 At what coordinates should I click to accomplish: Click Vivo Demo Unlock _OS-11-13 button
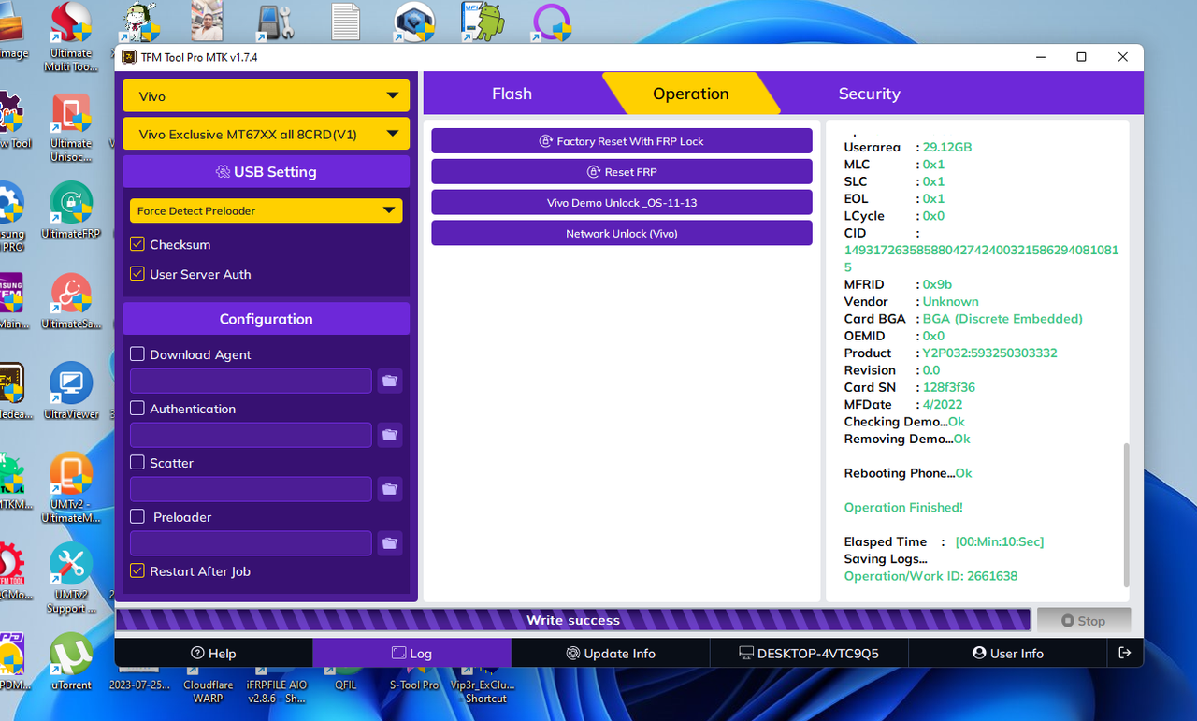(x=621, y=203)
